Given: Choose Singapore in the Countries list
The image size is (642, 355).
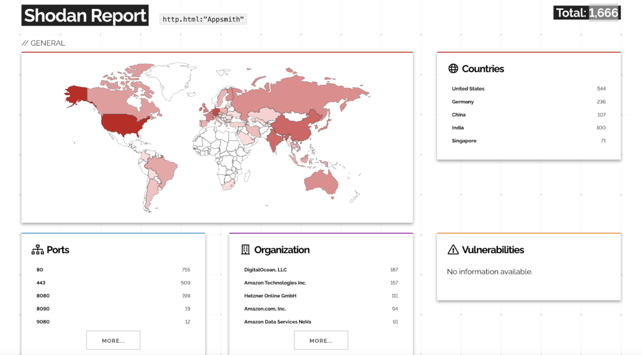Looking at the screenshot, I should (x=464, y=141).
